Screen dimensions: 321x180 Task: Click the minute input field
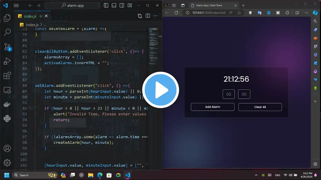tap(244, 94)
